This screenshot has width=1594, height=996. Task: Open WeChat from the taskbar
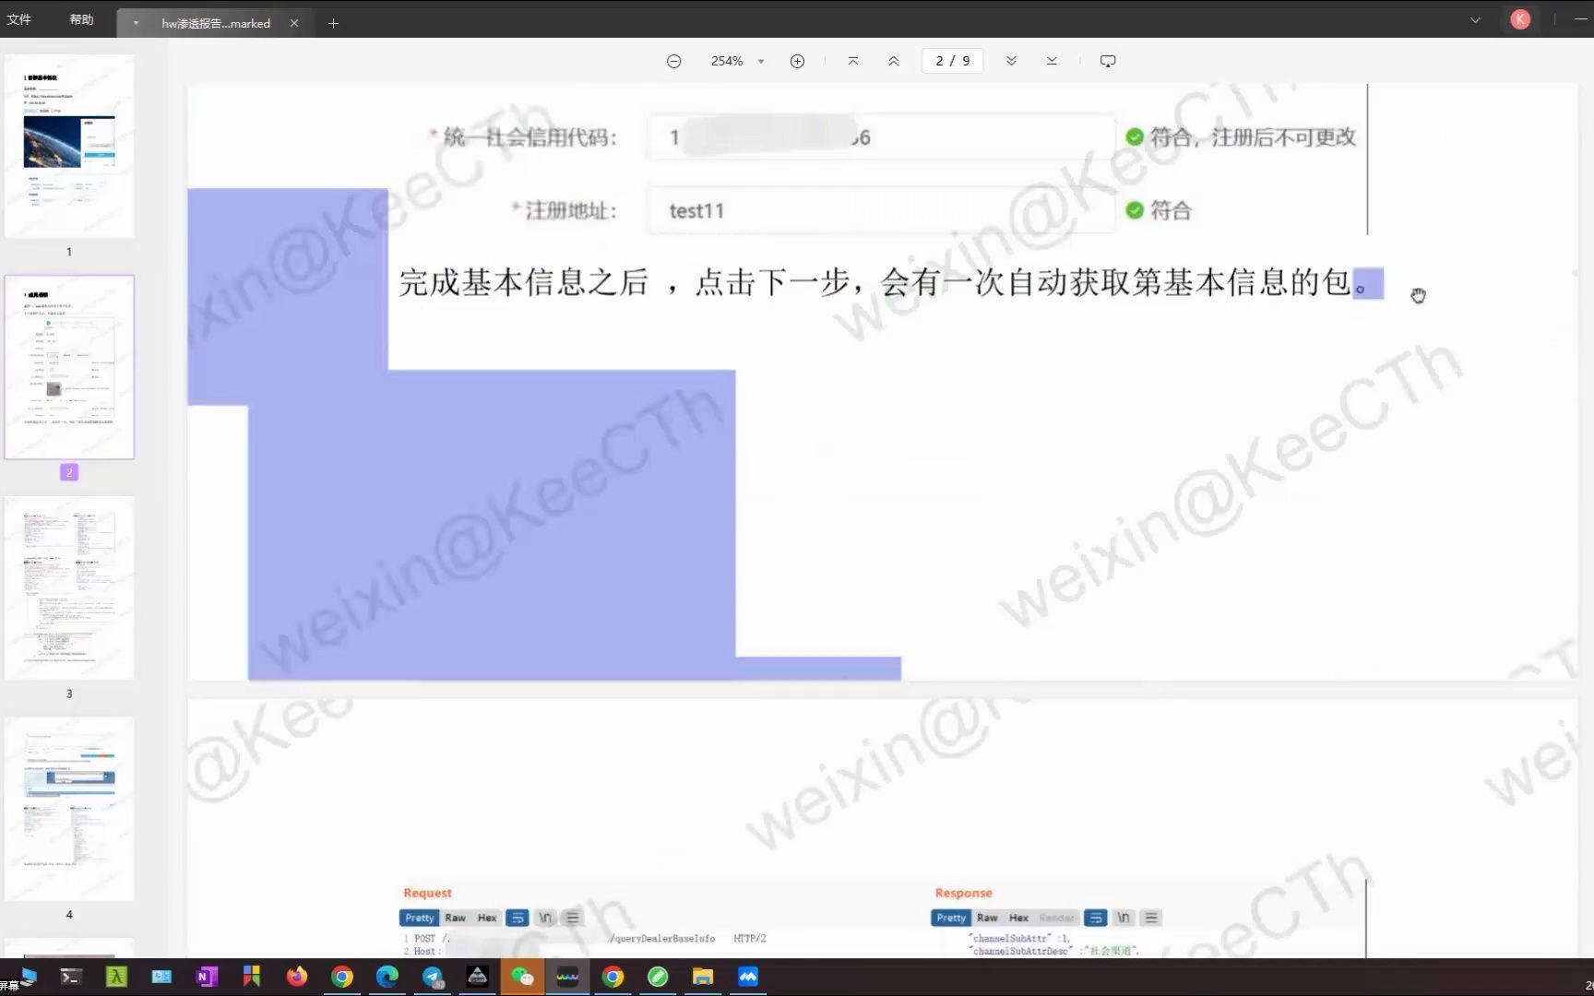click(522, 977)
